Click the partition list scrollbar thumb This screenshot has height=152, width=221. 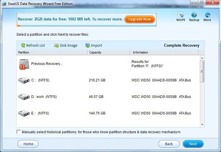(202, 71)
